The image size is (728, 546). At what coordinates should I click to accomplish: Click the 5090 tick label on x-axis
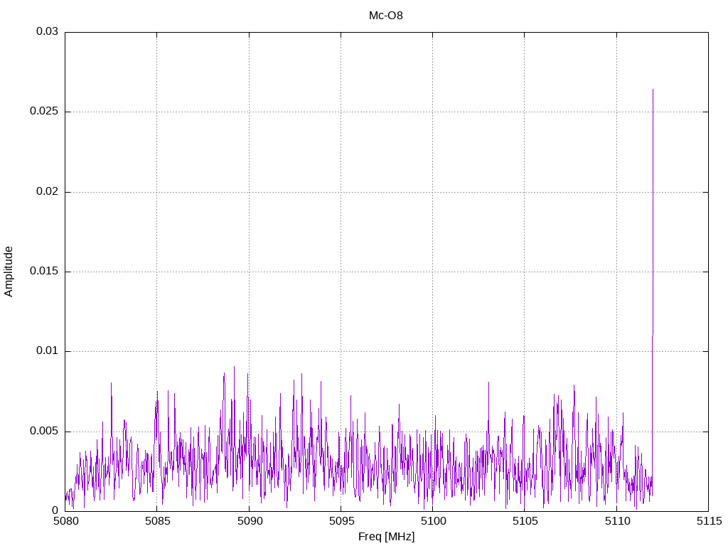(249, 523)
